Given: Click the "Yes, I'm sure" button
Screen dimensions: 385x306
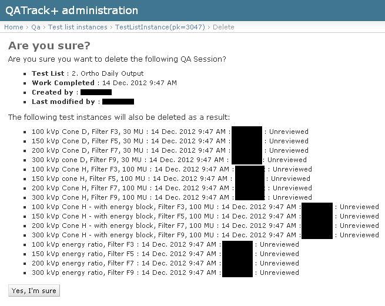Looking at the screenshot, I should pos(34,290).
